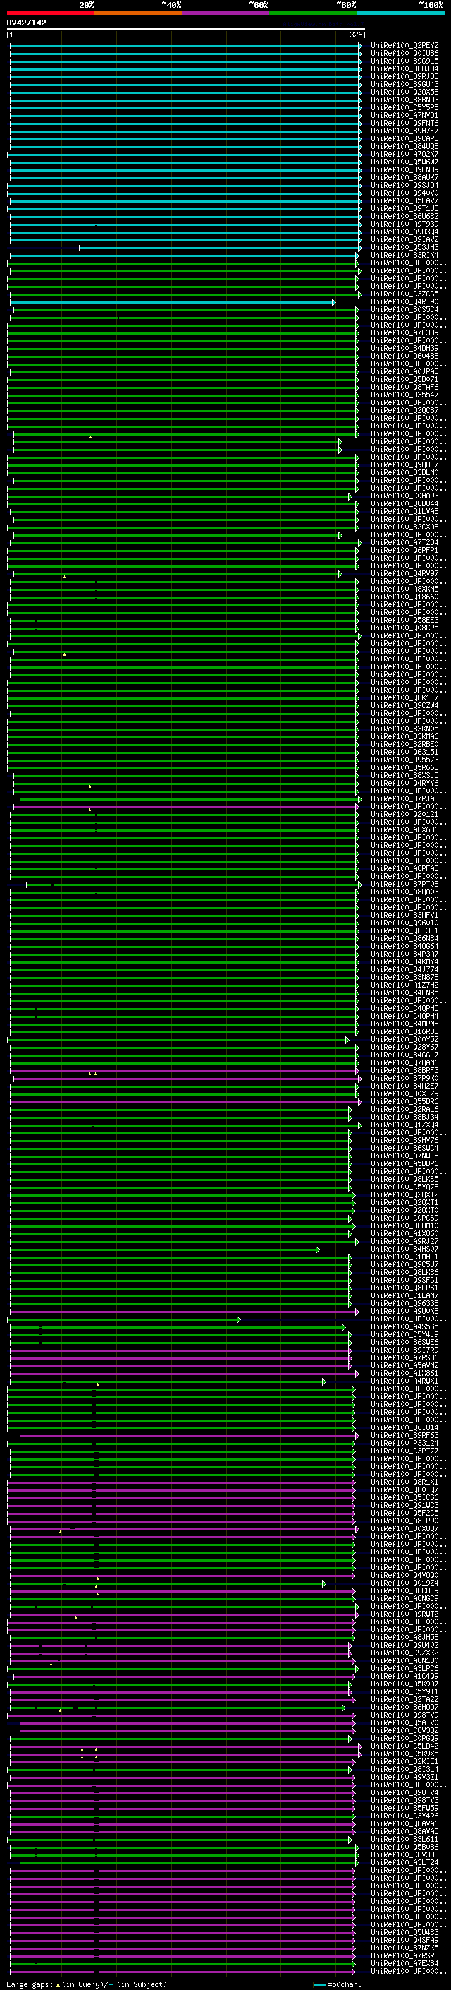Viewport: 451px width, 1990px height.
Task: Click UniRef100_Q00Y52 hit label
Action: click(404, 1039)
